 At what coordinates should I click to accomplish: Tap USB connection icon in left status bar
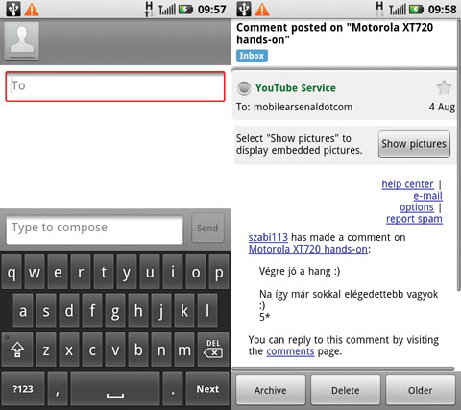(x=13, y=9)
